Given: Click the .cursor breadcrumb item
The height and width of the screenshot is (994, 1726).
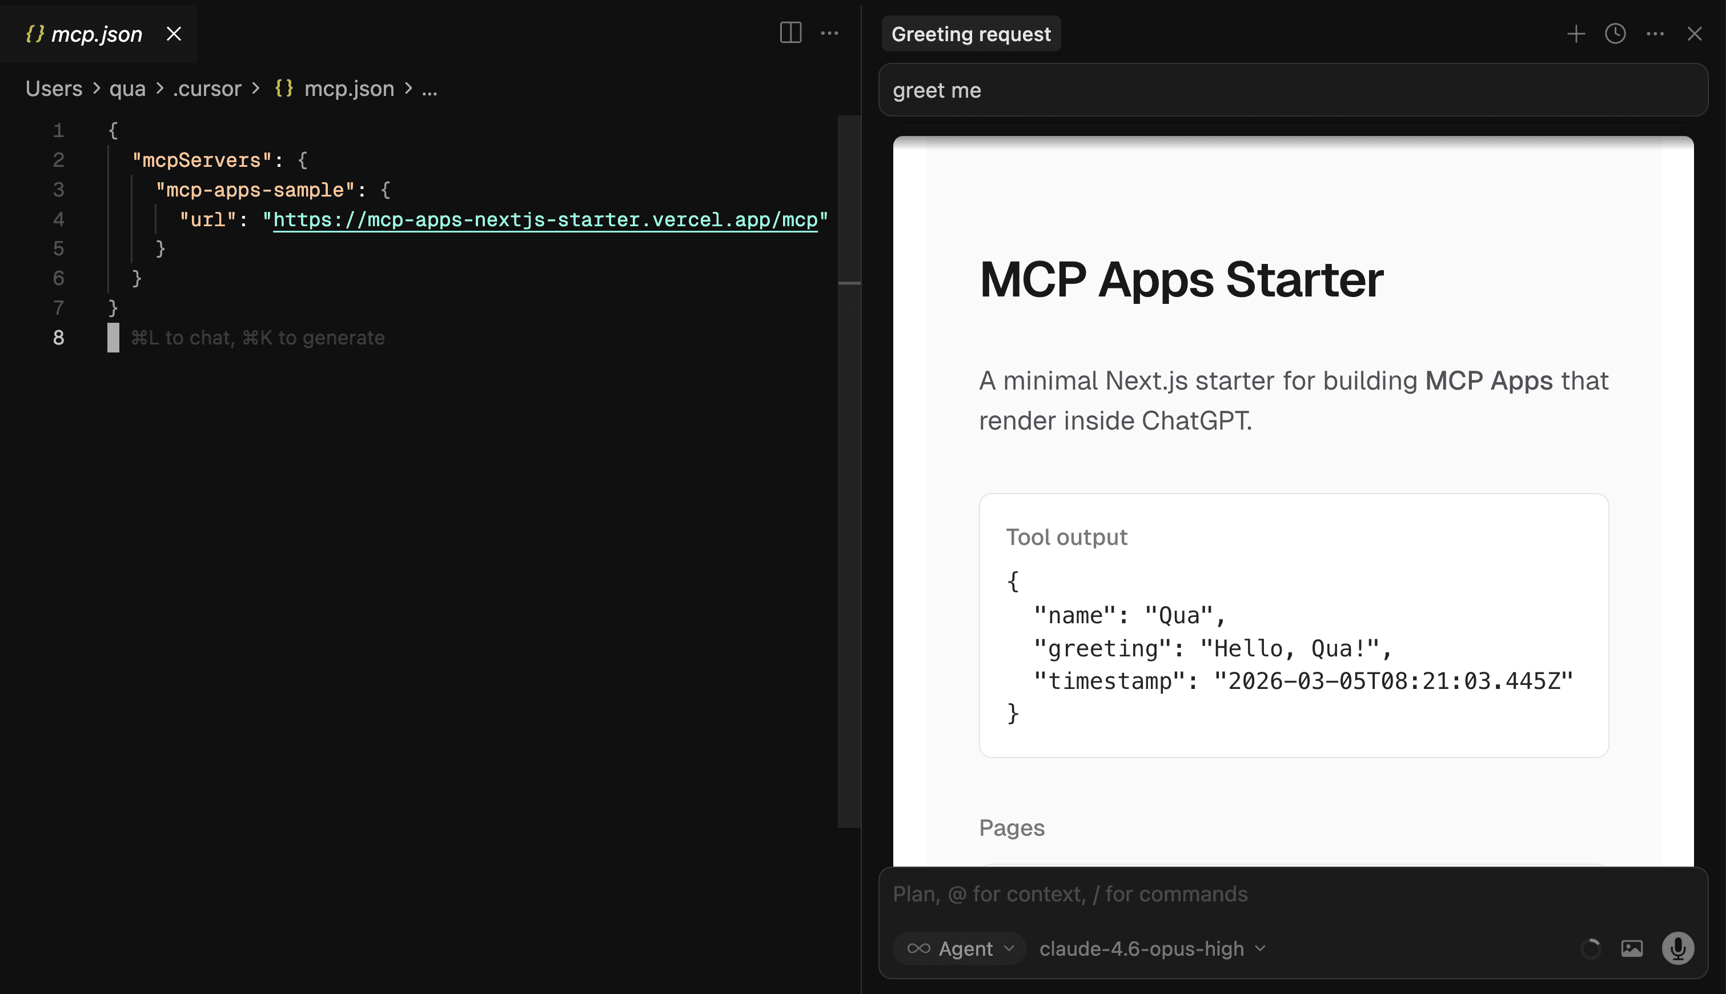Looking at the screenshot, I should (x=206, y=89).
